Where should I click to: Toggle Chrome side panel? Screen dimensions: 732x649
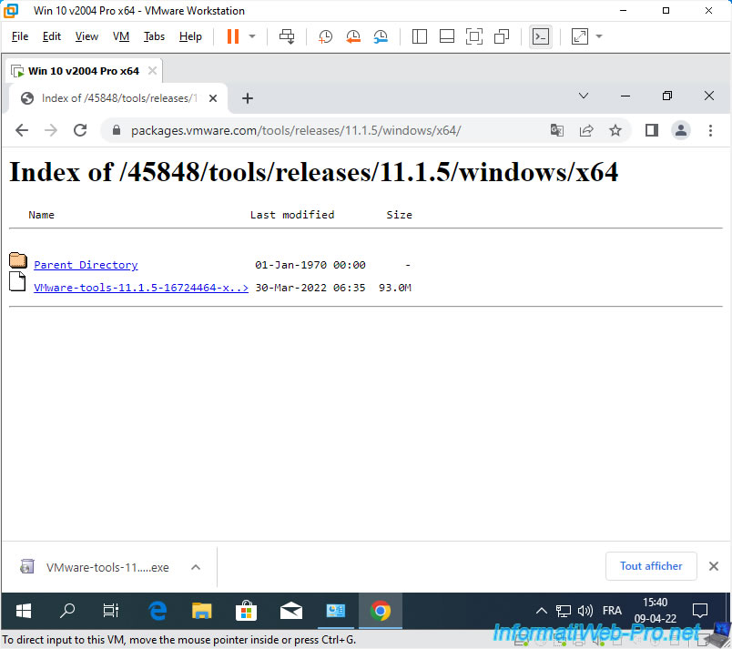(x=652, y=130)
